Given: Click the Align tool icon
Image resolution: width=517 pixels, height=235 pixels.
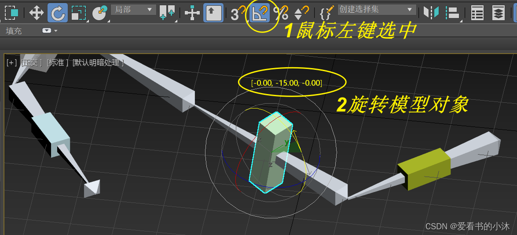Looking at the screenshot, I should pos(452,13).
